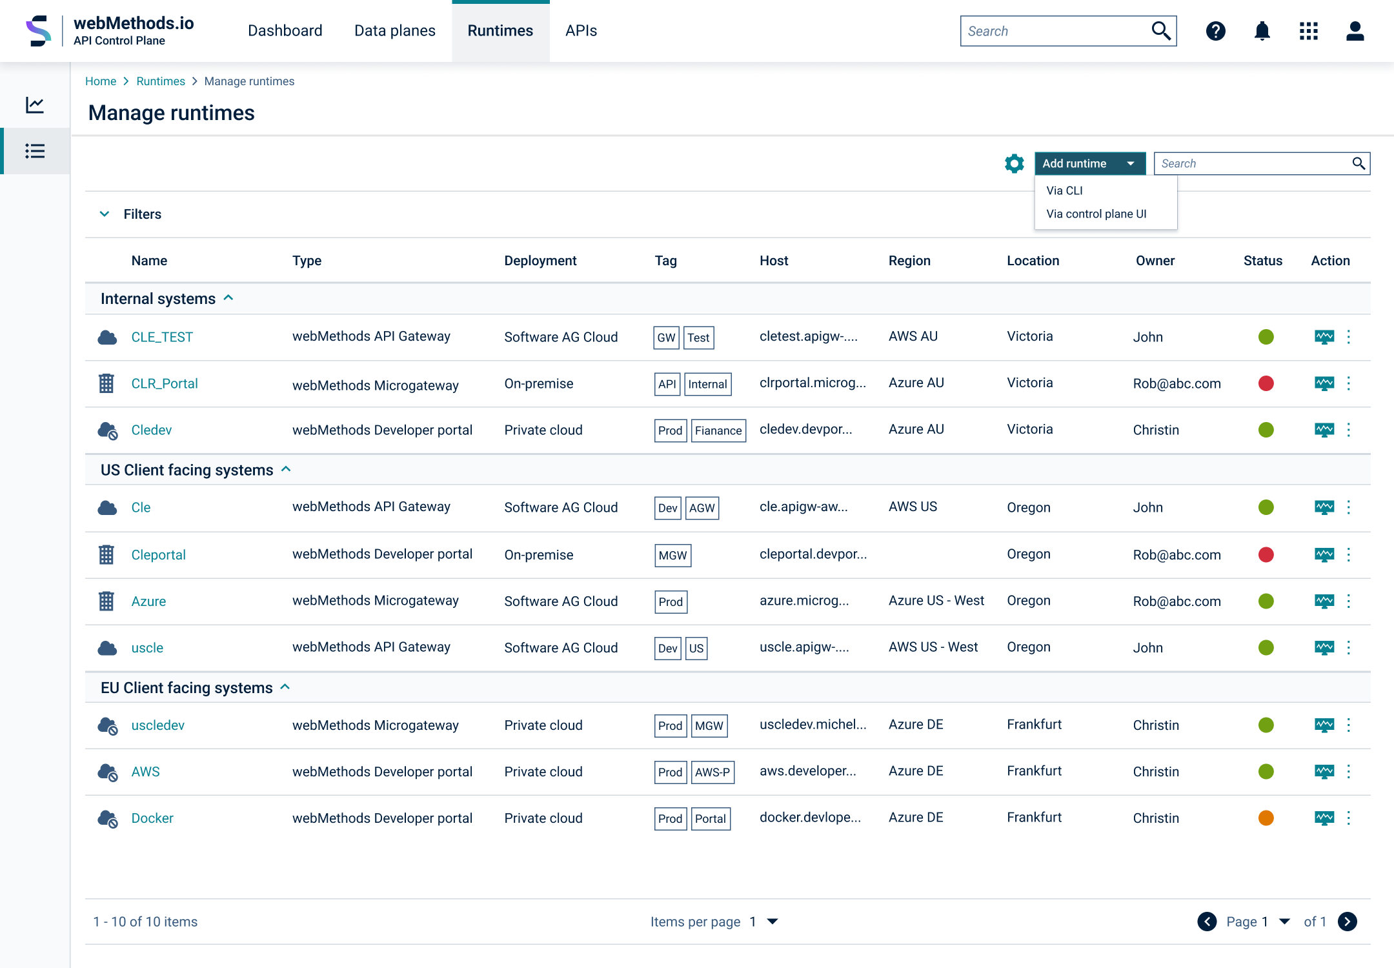Click the magnifier in the top search bar
The width and height of the screenshot is (1394, 968).
point(1161,31)
